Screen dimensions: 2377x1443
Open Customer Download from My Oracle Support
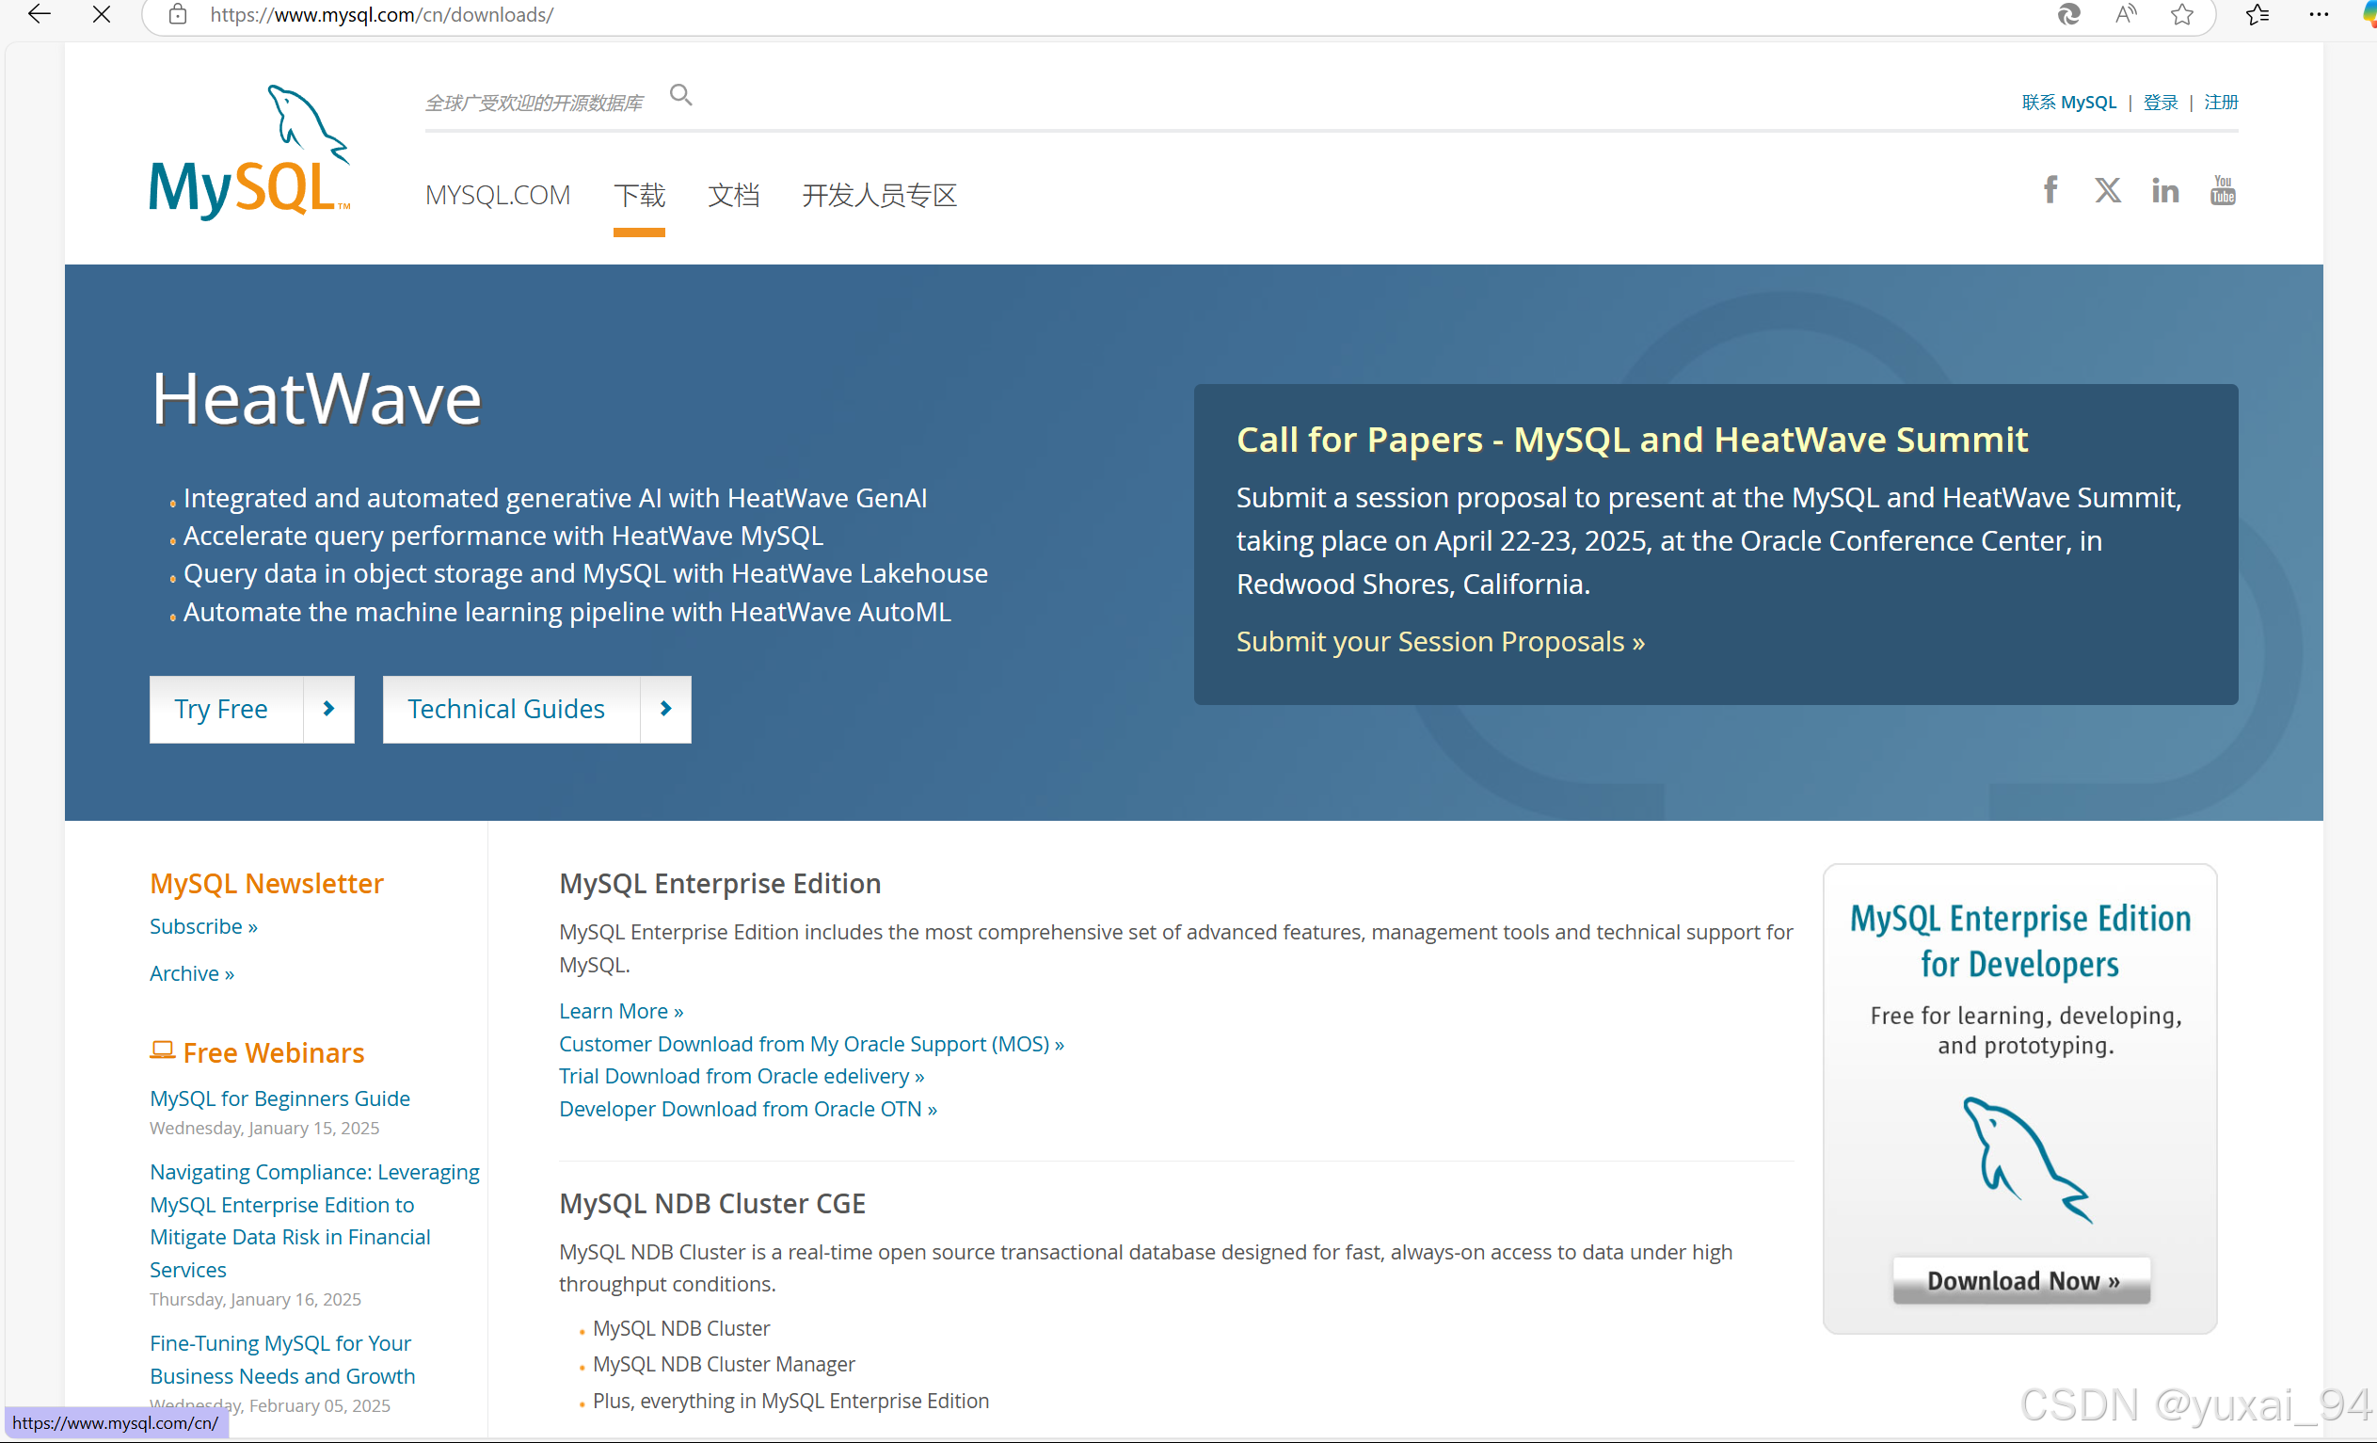[811, 1045]
